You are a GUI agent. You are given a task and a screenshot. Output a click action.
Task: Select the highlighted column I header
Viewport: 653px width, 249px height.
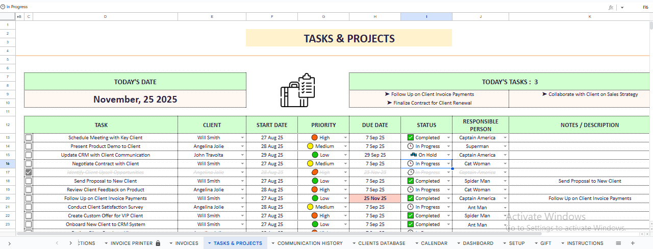[426, 17]
